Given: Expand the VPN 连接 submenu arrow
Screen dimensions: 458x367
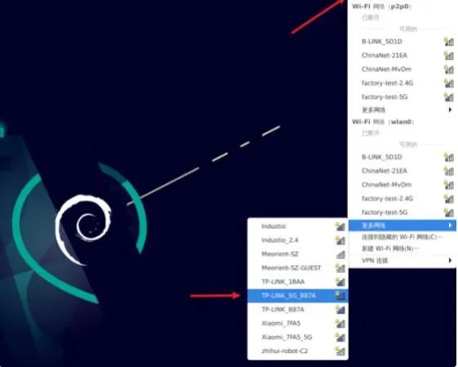Looking at the screenshot, I should (x=450, y=260).
